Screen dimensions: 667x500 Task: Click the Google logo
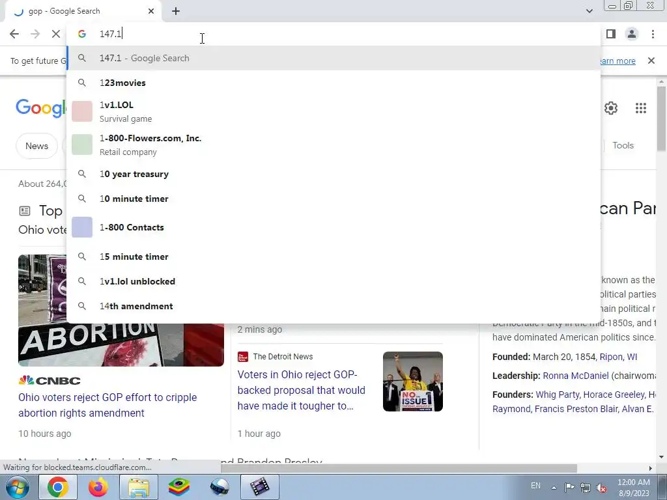(41, 108)
